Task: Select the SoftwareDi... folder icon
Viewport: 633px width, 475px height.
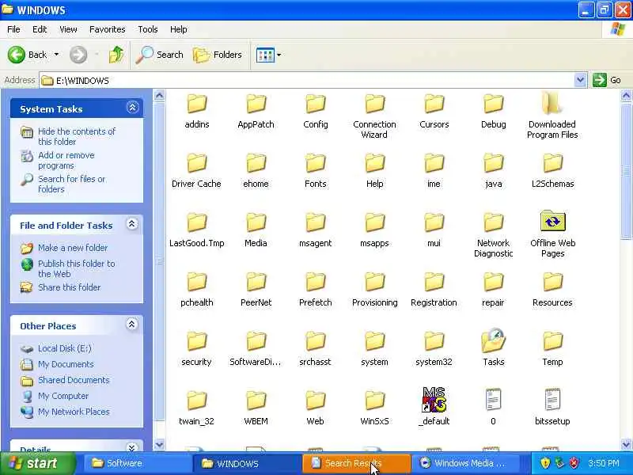Action: pyautogui.click(x=256, y=342)
